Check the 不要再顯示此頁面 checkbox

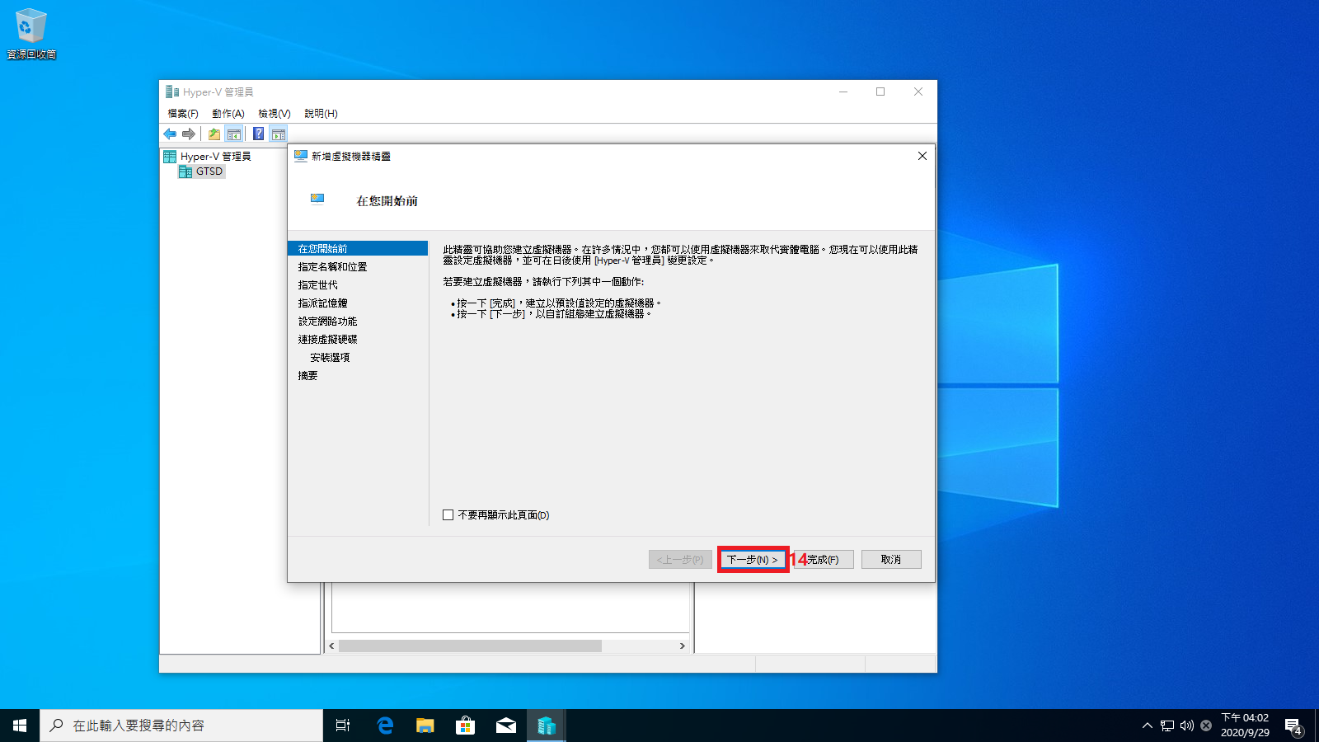[x=448, y=515]
